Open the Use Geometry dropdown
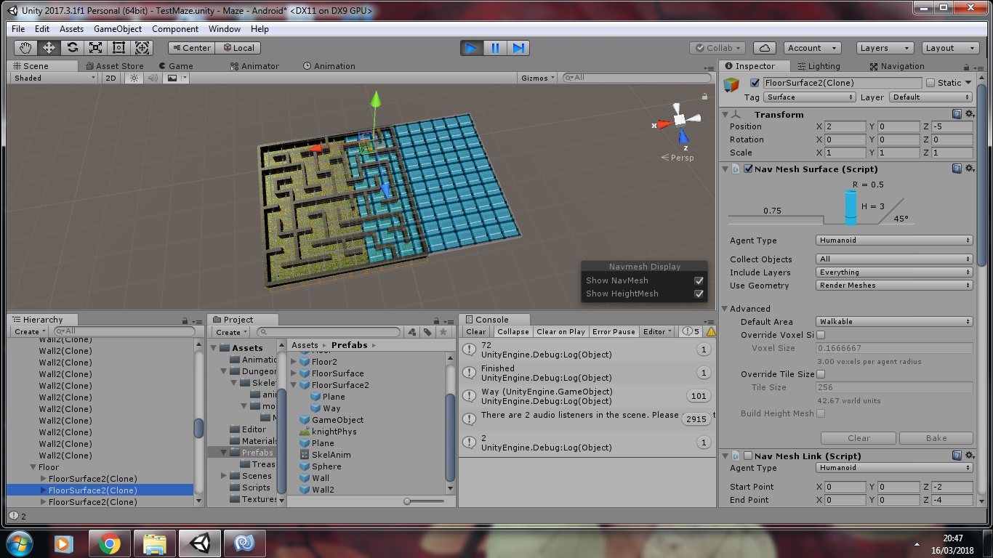Image resolution: width=993 pixels, height=558 pixels. (894, 286)
